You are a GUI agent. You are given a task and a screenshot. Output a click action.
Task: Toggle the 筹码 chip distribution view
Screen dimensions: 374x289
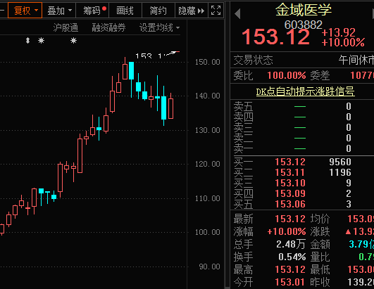tap(92, 11)
